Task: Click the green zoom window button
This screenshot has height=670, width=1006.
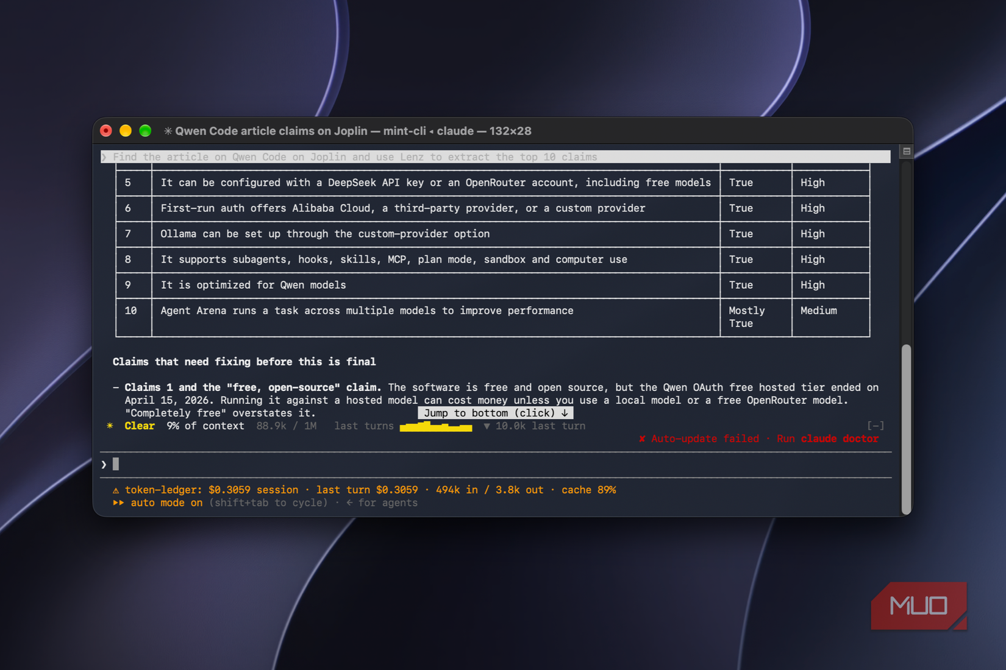Action: pos(145,130)
